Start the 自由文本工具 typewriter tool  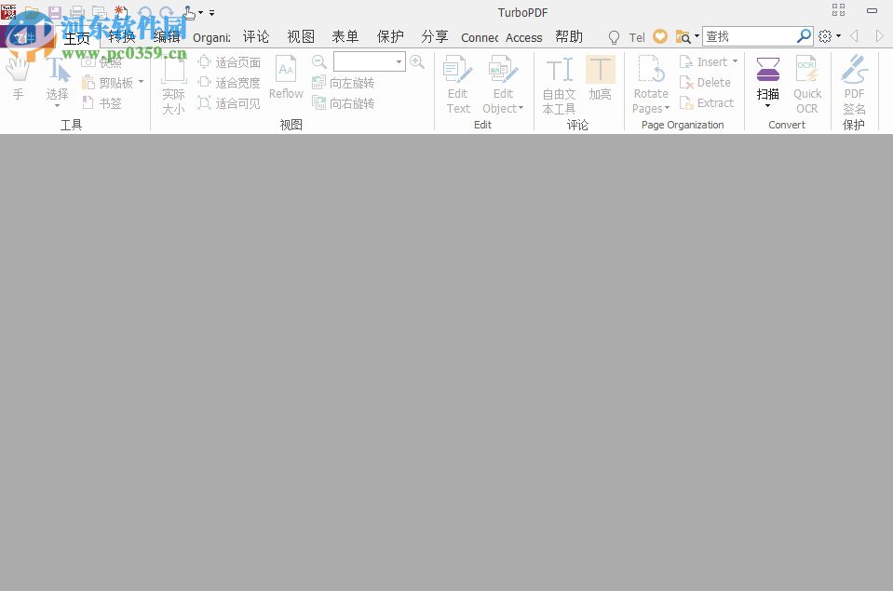[558, 84]
